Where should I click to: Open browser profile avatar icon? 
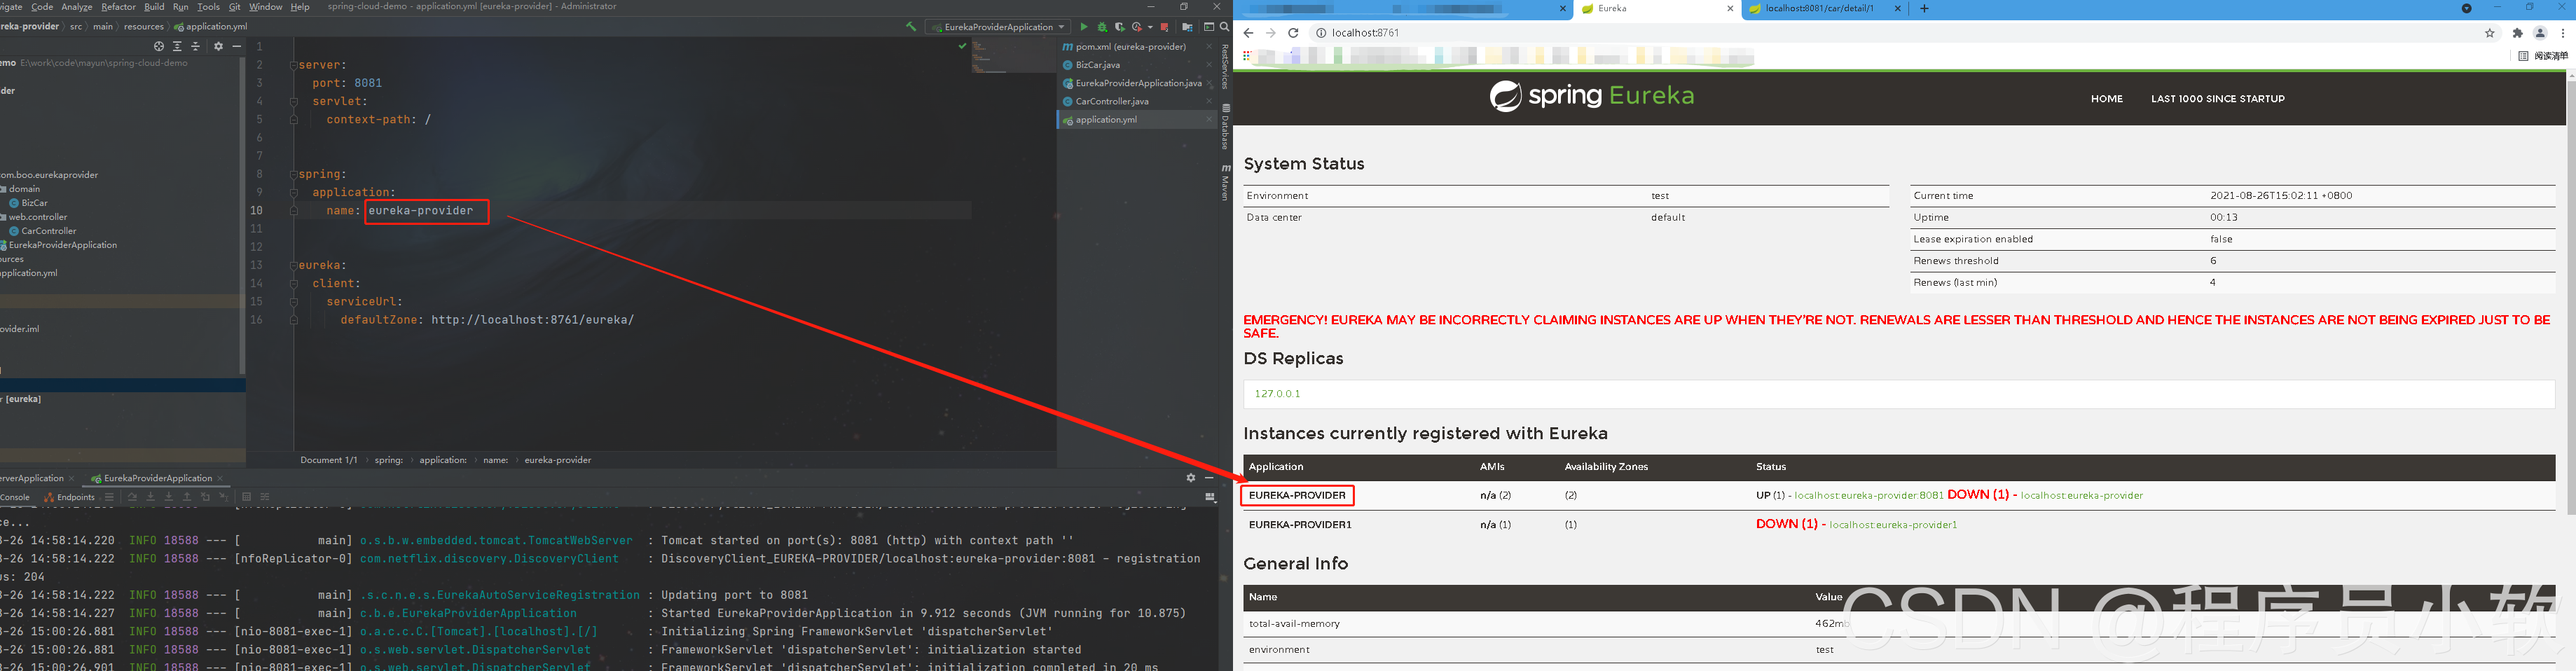[x=2540, y=33]
